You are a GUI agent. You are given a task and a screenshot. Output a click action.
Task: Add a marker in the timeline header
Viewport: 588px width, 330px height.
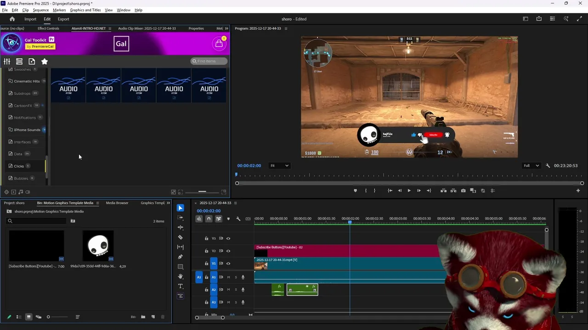coord(228,219)
